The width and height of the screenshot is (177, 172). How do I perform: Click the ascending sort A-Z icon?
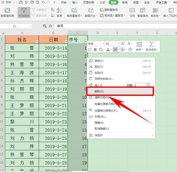point(53,10)
